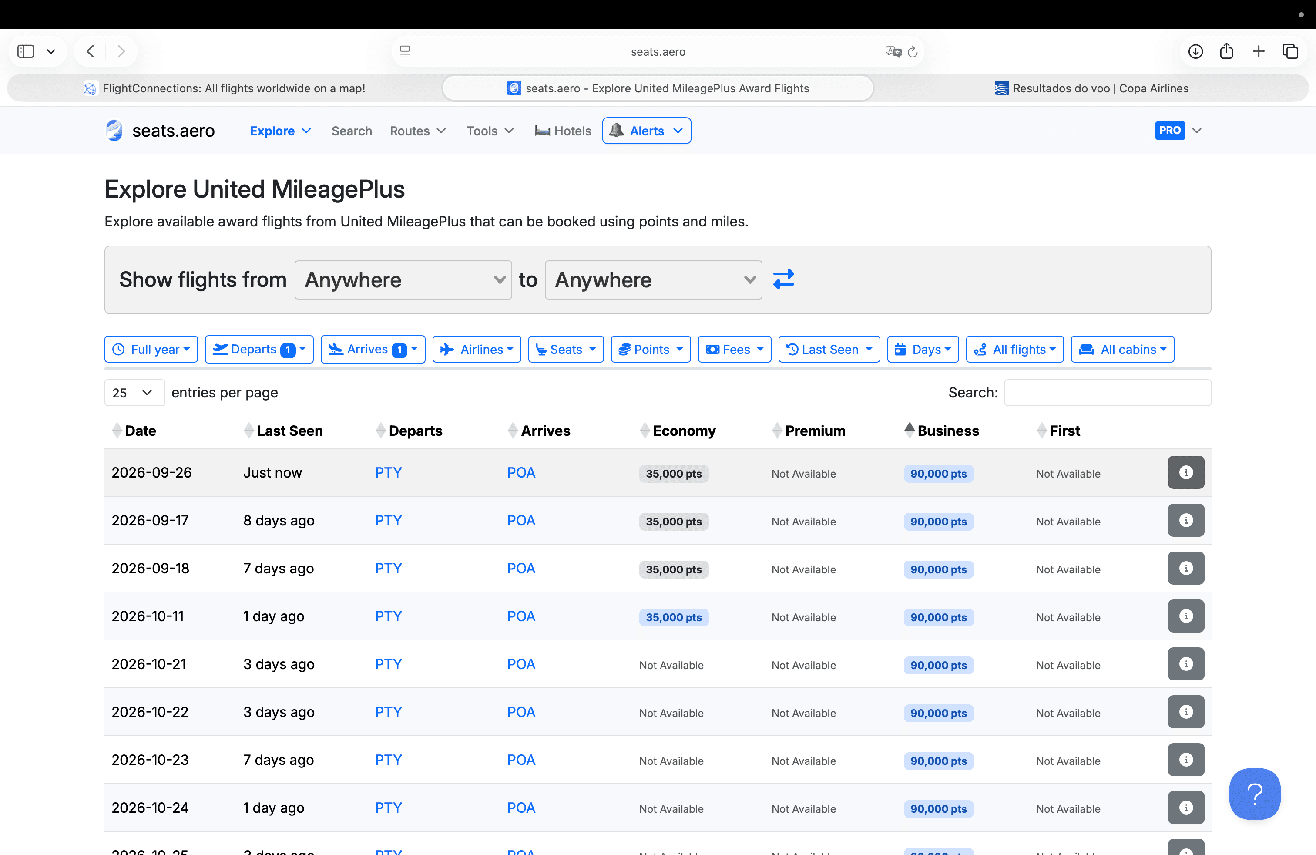Click the PTY link for 2026-09-26
The image size is (1316, 855).
[389, 472]
